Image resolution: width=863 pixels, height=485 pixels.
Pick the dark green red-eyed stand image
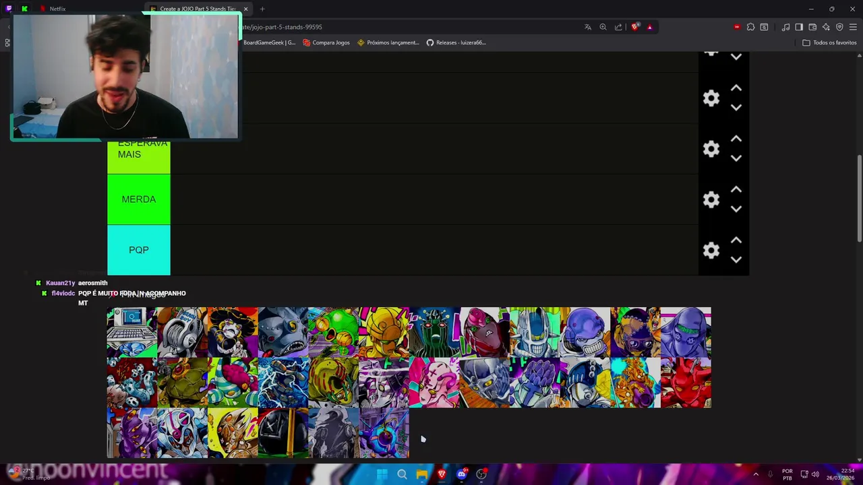click(x=434, y=332)
